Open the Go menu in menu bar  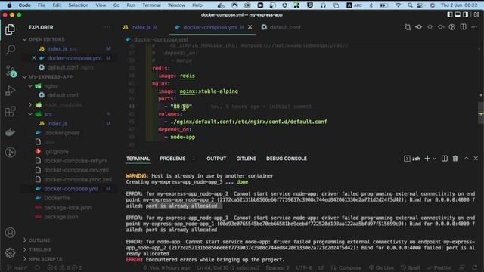[116, 5]
